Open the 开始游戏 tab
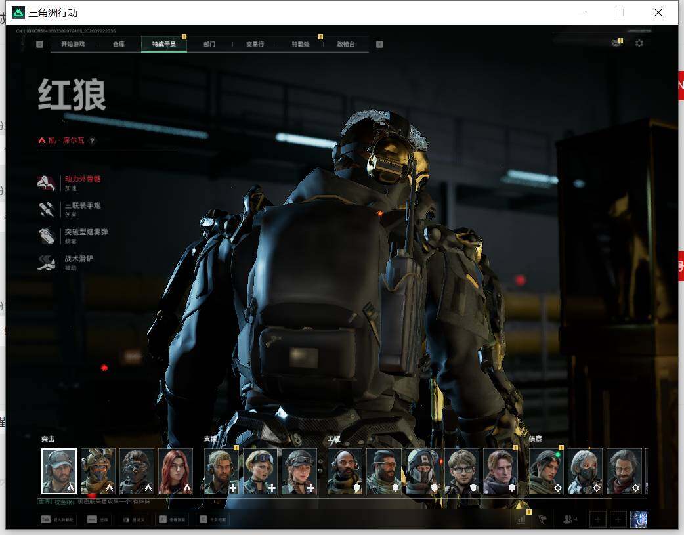The height and width of the screenshot is (535, 684). pos(73,44)
